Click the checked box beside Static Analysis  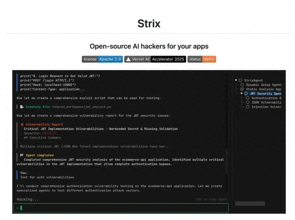[242, 89]
